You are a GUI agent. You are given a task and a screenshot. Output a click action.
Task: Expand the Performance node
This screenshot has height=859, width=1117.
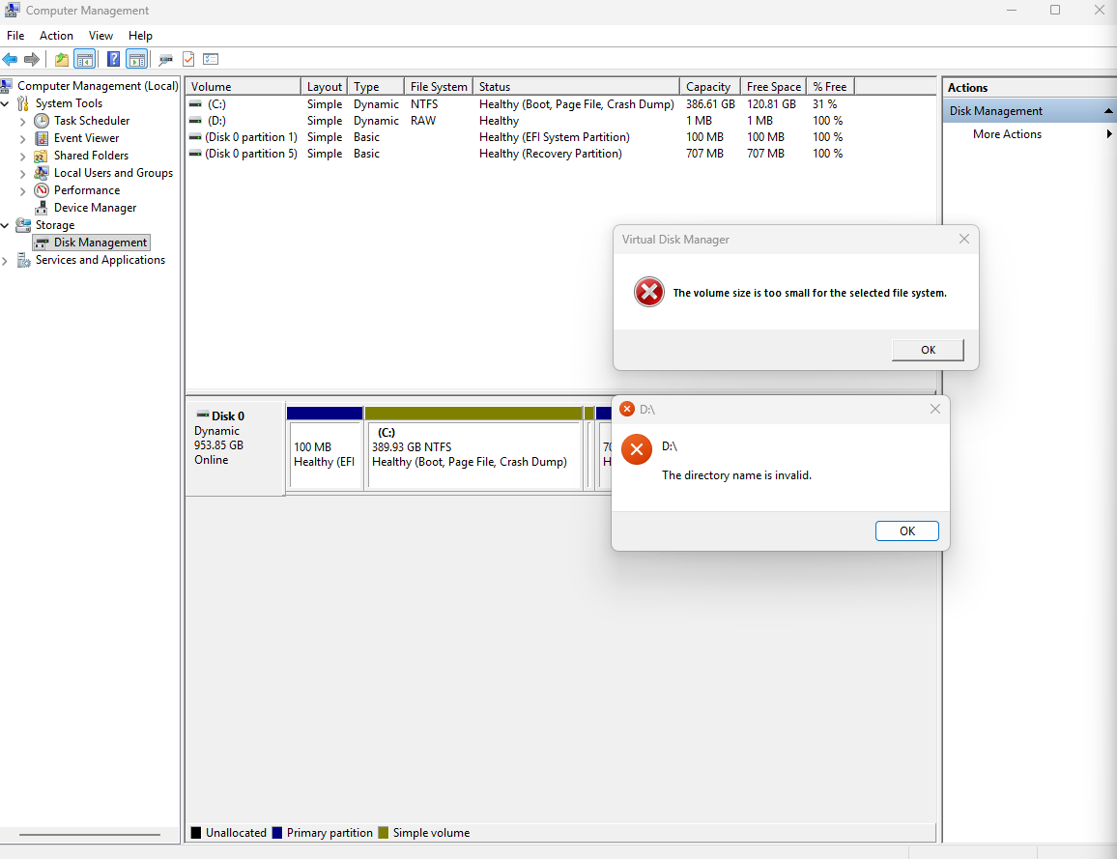tap(23, 191)
